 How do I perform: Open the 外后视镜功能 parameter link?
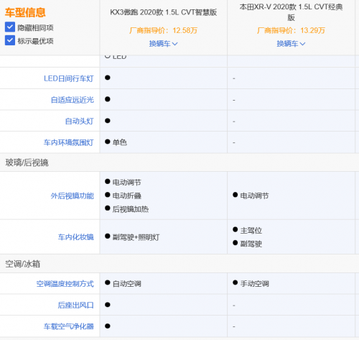coord(73,196)
